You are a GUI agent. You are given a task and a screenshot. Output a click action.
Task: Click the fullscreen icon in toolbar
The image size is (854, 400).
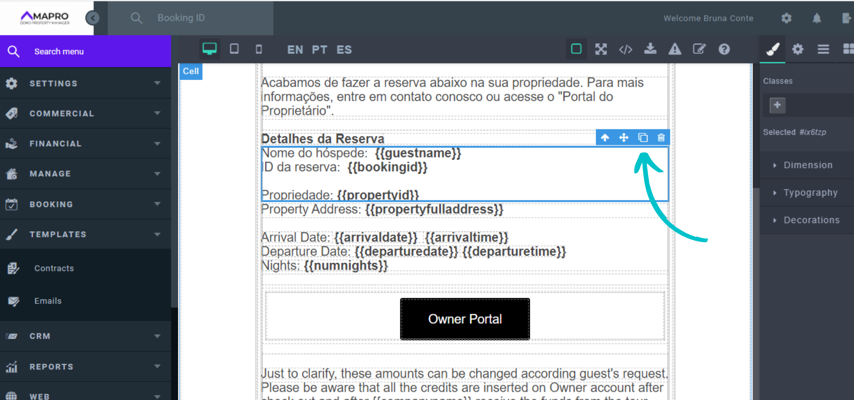[601, 49]
